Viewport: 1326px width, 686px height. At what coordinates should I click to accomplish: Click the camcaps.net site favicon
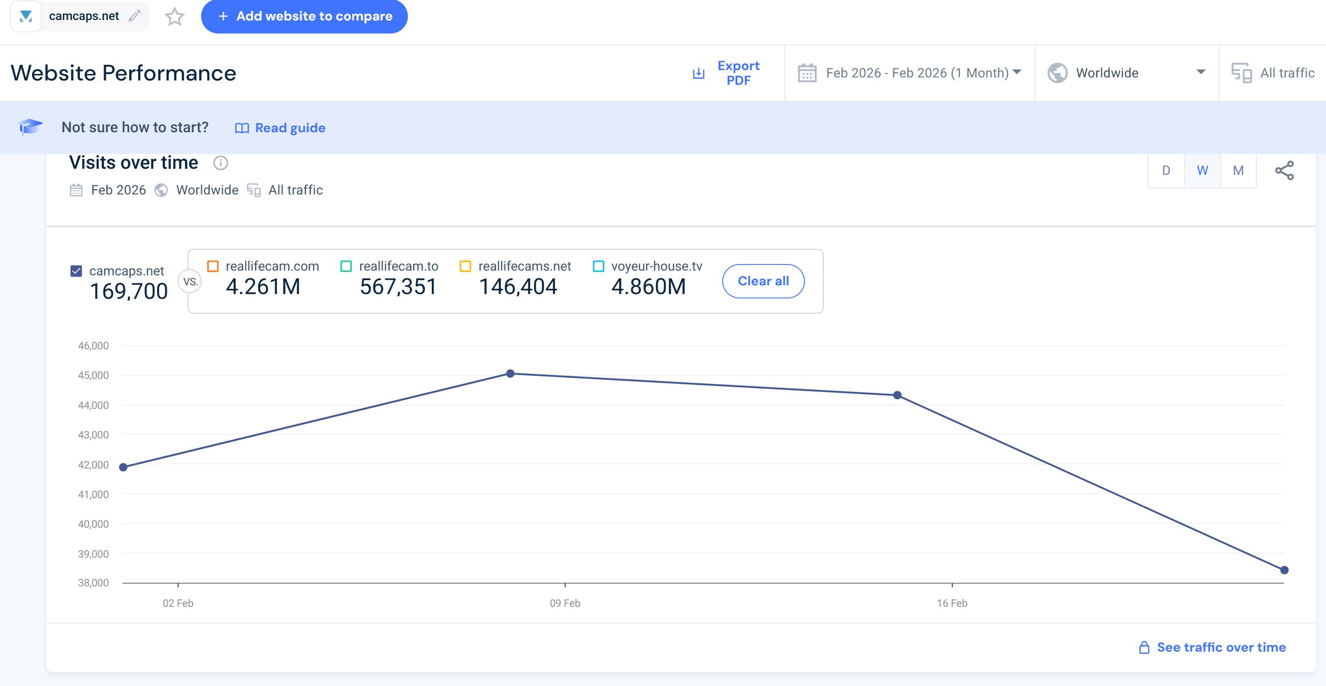click(x=26, y=17)
